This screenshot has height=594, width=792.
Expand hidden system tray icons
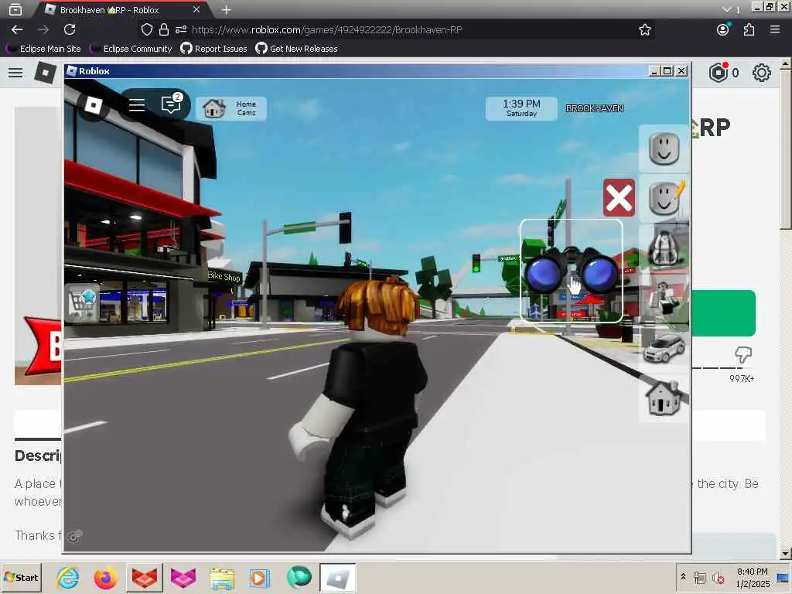tap(683, 577)
